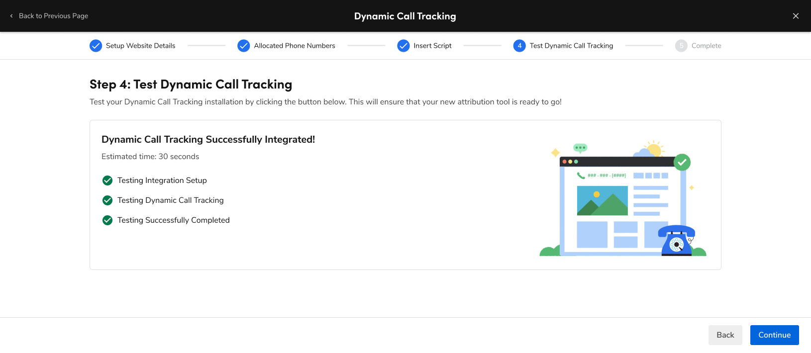Click the step 4 number circle
The height and width of the screenshot is (353, 811).
[x=519, y=46]
